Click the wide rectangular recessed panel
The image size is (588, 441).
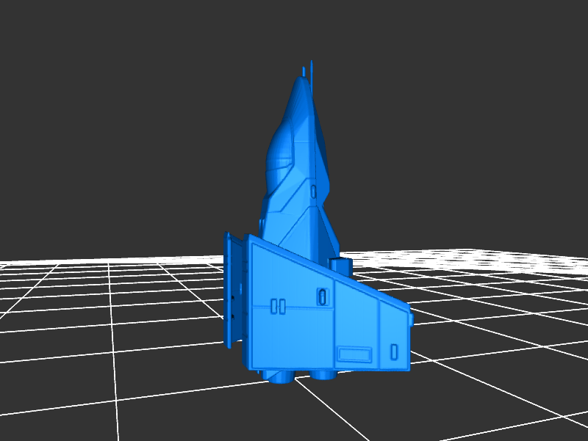pos(354,354)
